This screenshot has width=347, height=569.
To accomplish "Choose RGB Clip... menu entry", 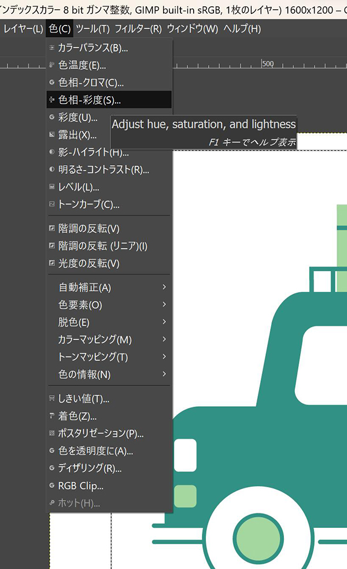I will point(109,486).
